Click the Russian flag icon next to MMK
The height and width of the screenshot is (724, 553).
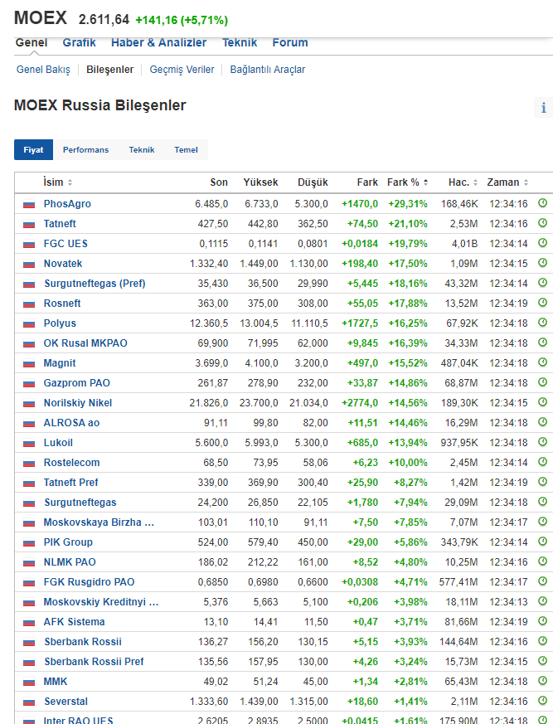click(29, 682)
